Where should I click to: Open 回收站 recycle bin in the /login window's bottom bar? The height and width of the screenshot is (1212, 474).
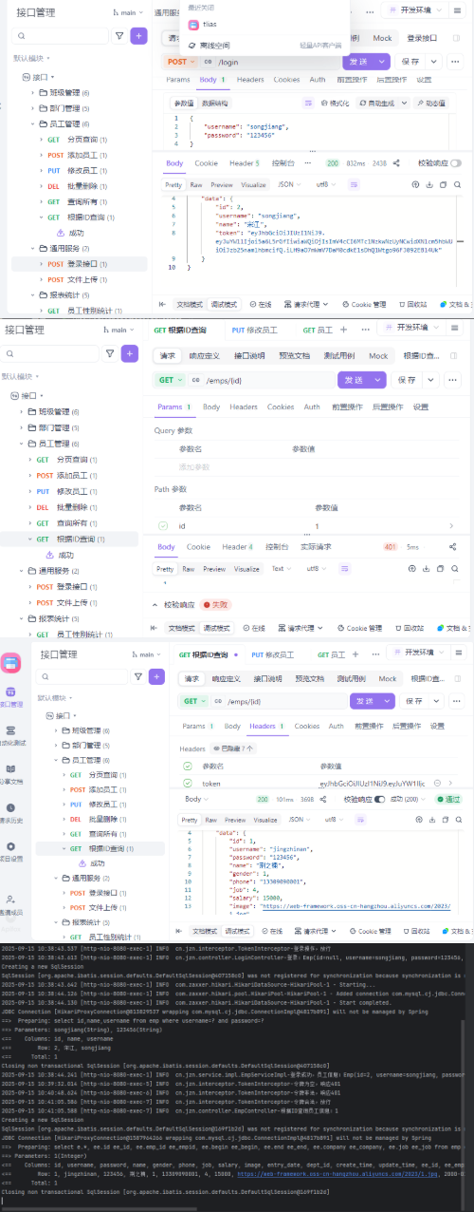pos(412,305)
